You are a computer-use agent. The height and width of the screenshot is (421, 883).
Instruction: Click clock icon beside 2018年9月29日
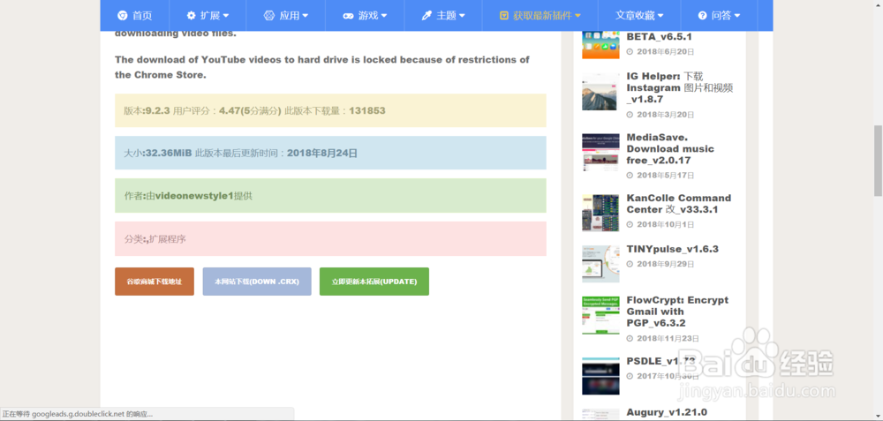click(x=630, y=264)
